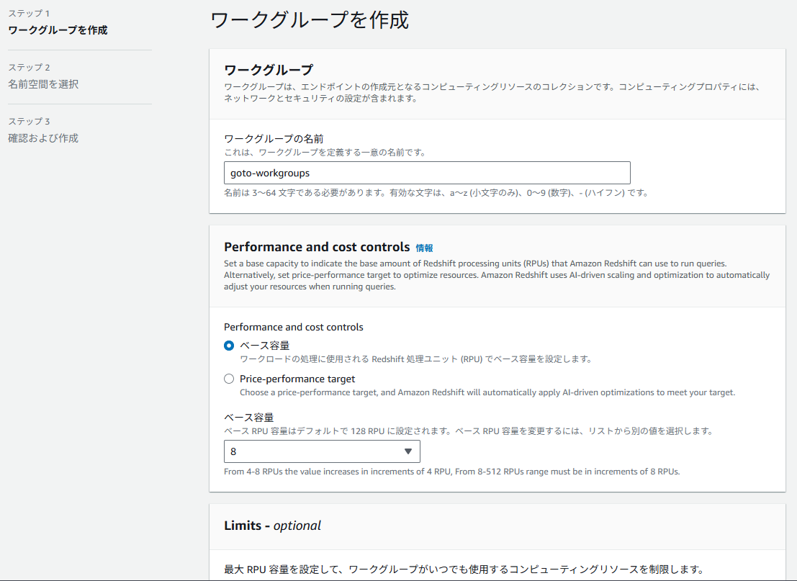This screenshot has height=581, width=797.
Task: Select the Price-performance target radio button
Action: tap(229, 379)
